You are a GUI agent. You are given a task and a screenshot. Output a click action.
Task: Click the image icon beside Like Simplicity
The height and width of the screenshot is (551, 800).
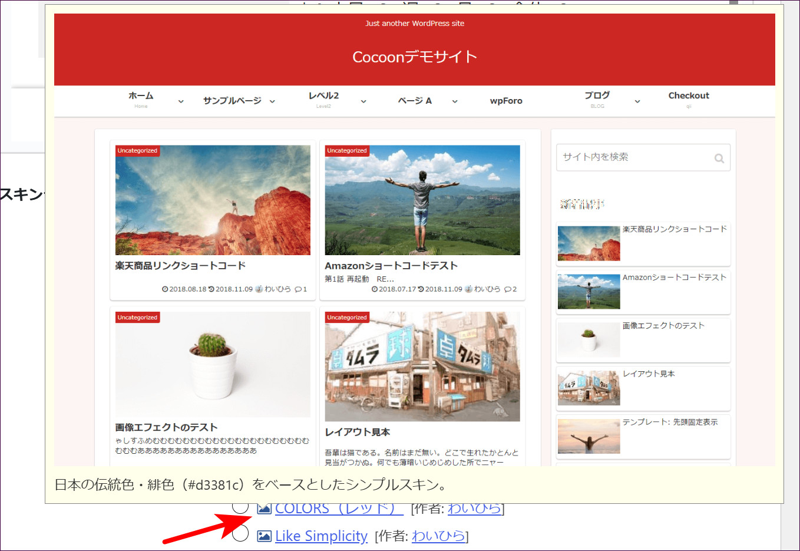(x=264, y=536)
